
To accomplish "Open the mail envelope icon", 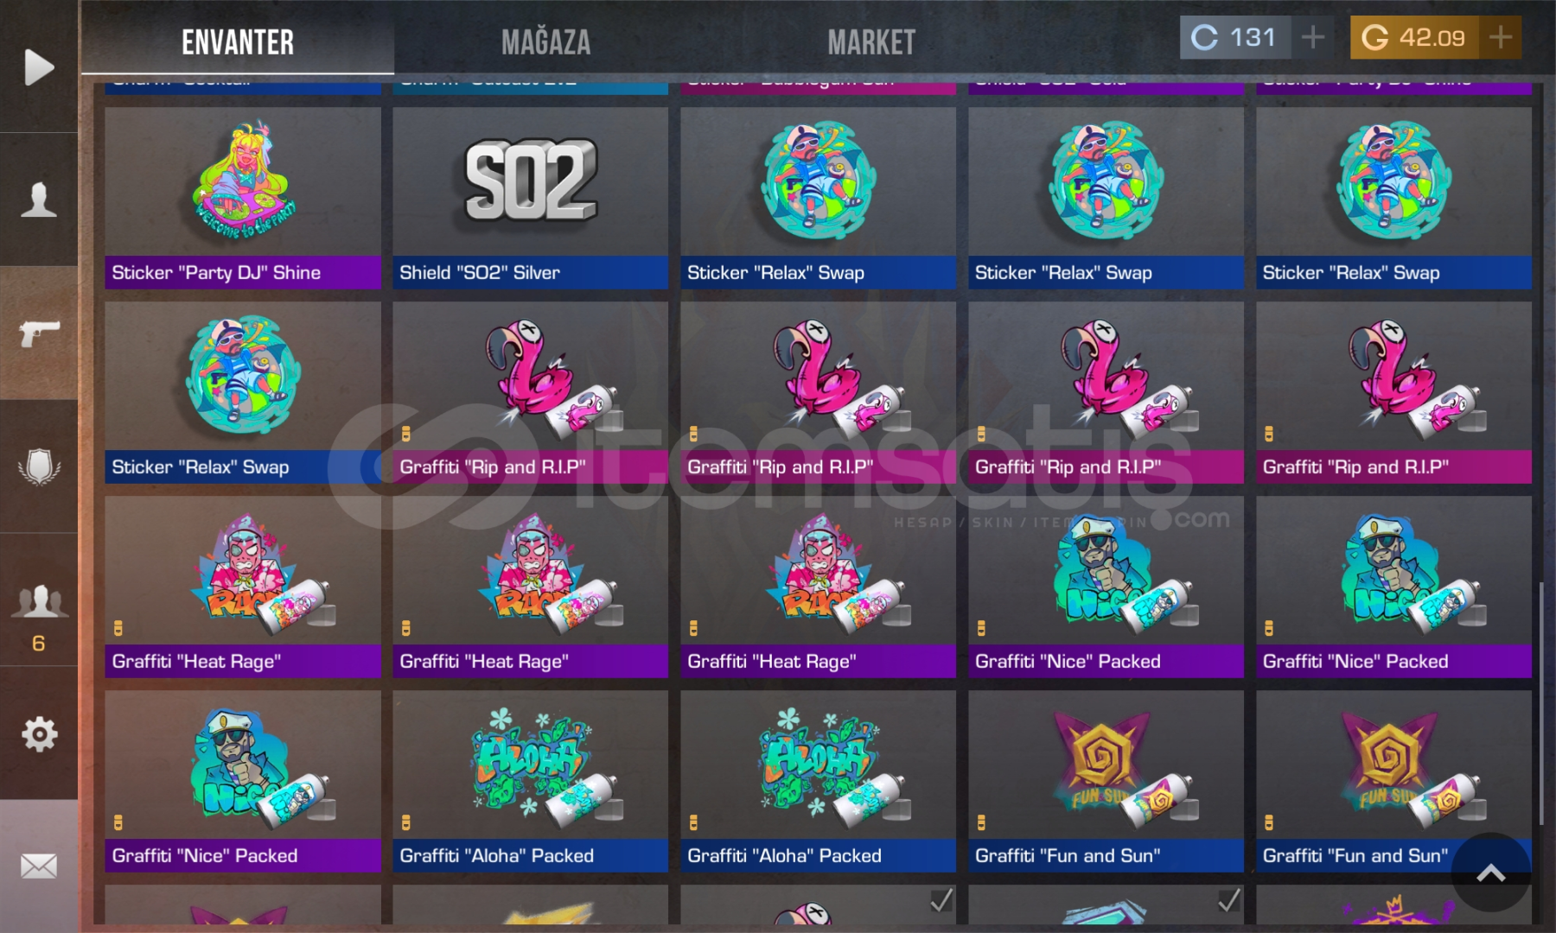I will tap(39, 866).
